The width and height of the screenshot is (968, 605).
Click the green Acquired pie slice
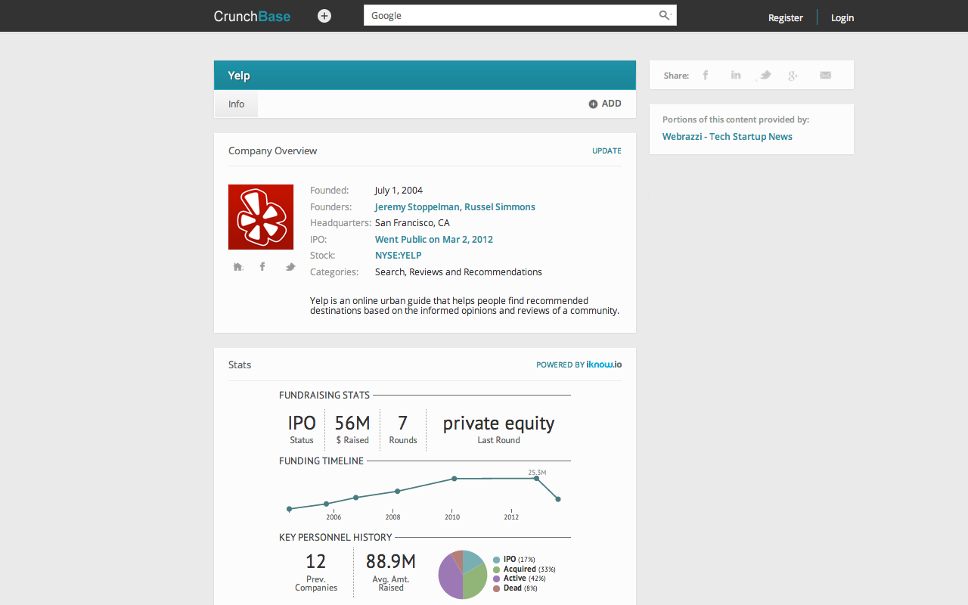pyautogui.click(x=475, y=582)
